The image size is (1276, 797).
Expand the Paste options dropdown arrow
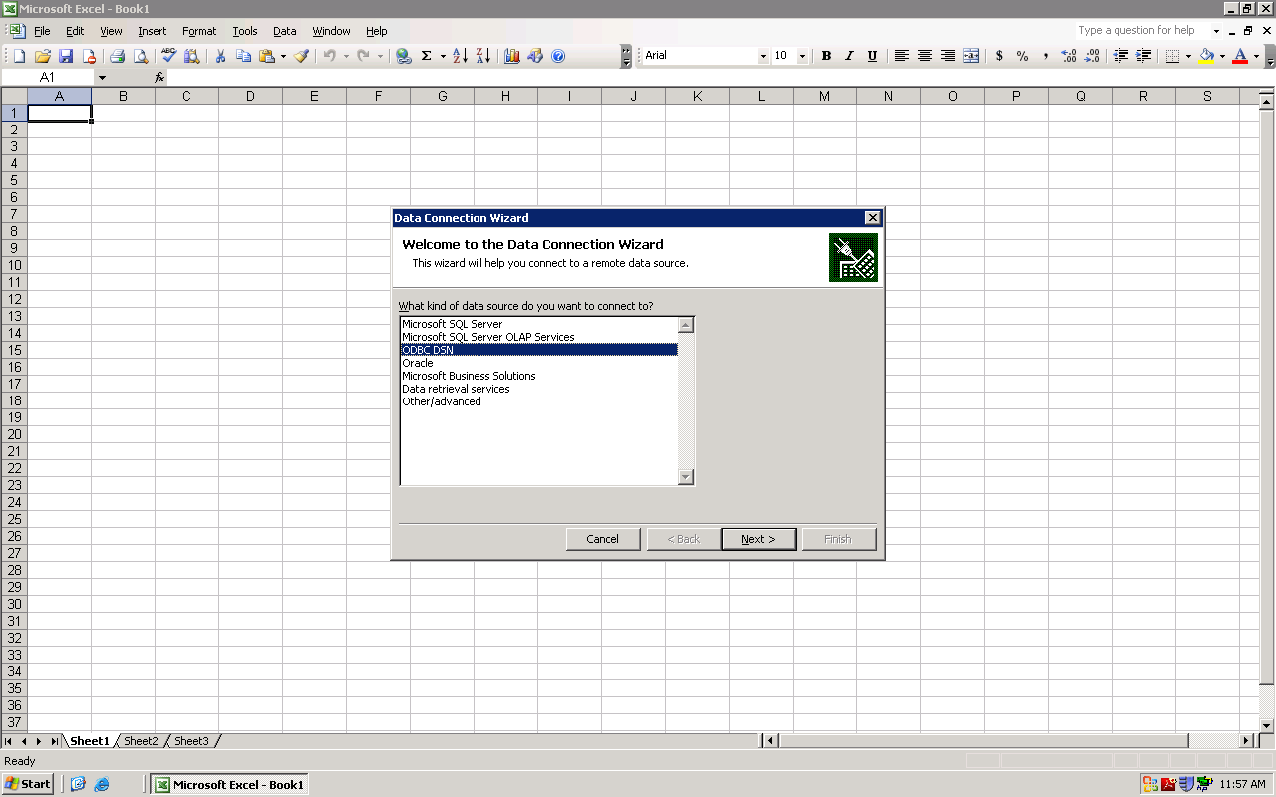pyautogui.click(x=283, y=56)
